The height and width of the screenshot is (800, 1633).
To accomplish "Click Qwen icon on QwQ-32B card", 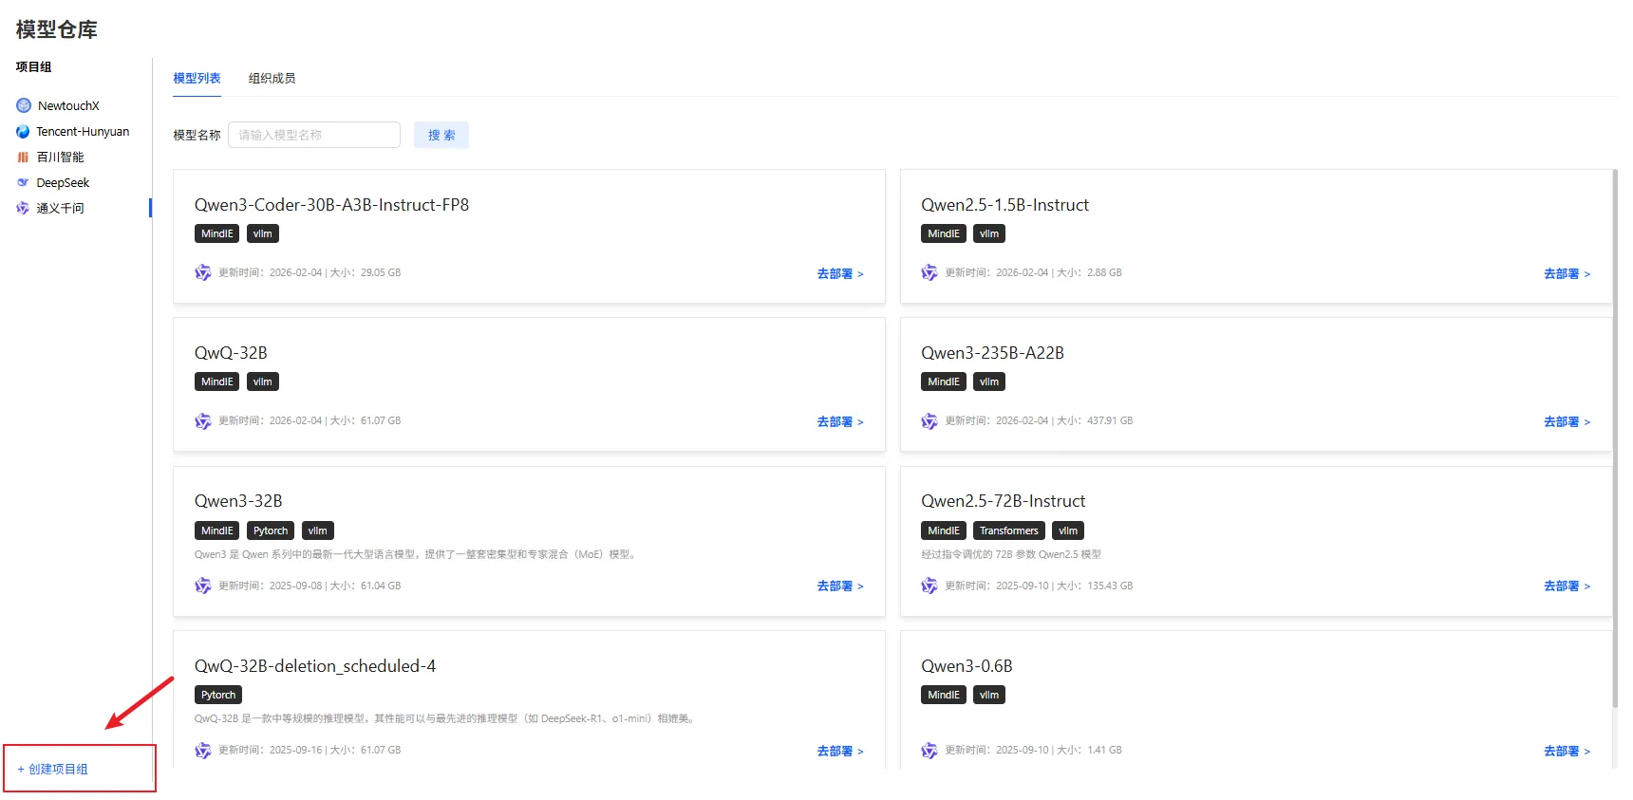I will click(203, 420).
